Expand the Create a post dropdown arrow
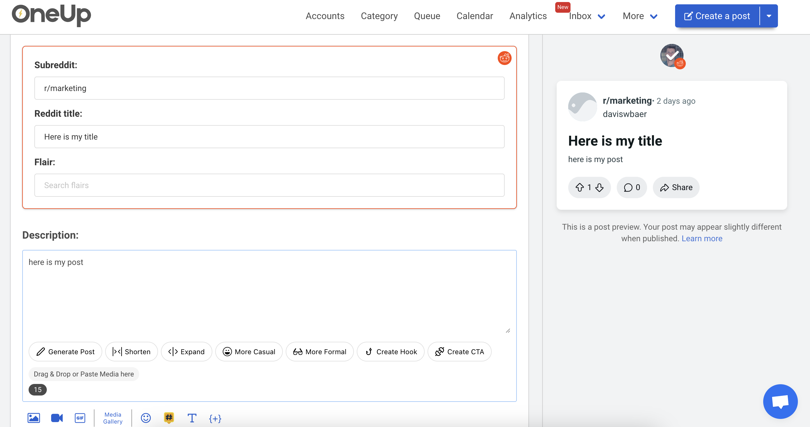 [769, 16]
